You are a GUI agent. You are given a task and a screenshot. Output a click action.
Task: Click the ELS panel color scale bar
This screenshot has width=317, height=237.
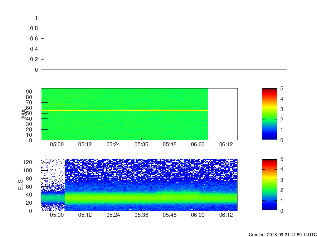pyautogui.click(x=269, y=185)
